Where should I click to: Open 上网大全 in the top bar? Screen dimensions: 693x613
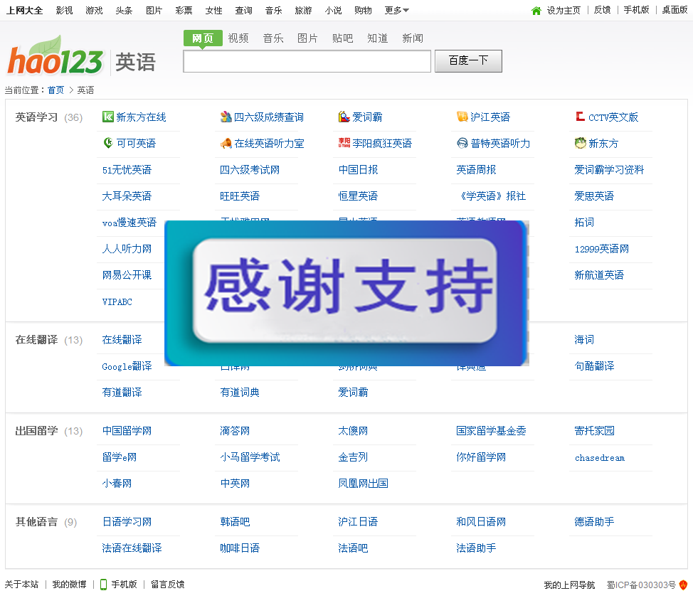(x=24, y=10)
